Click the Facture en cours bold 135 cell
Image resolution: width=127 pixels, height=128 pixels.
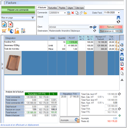[31, 109]
